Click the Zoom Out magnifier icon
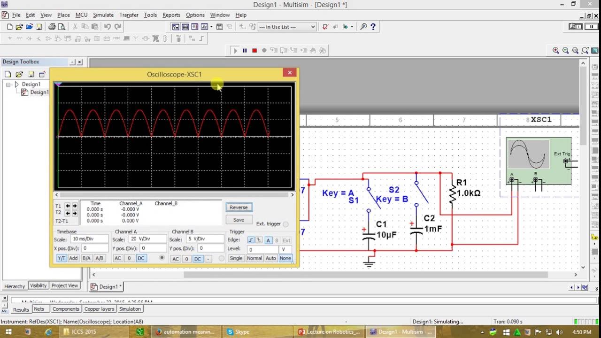601x338 pixels. [566, 51]
